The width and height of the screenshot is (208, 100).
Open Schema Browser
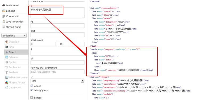pyautogui.click(x=18, y=77)
